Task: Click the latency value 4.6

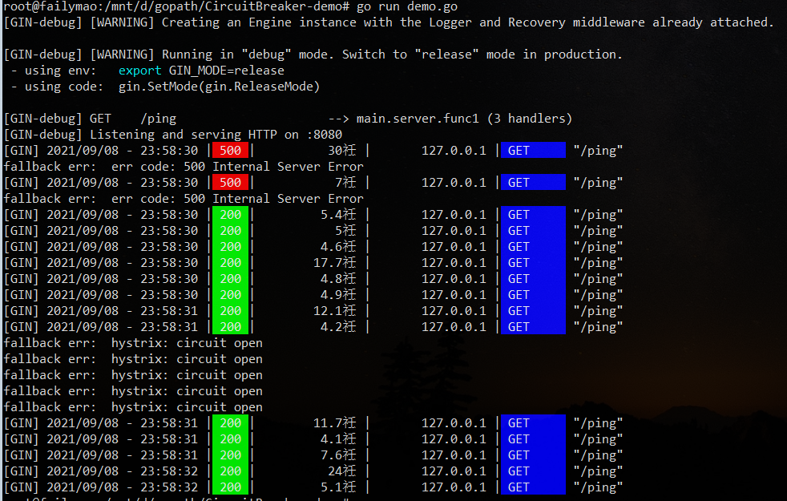Action: tap(338, 247)
